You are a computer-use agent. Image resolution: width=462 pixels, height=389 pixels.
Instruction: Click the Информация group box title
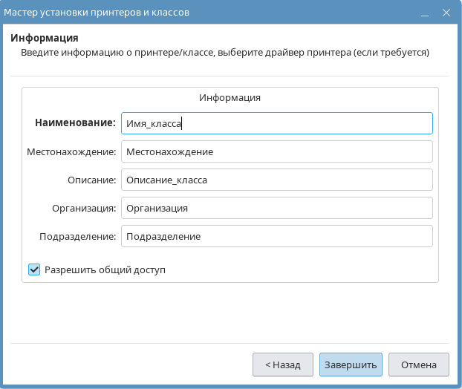pos(230,97)
